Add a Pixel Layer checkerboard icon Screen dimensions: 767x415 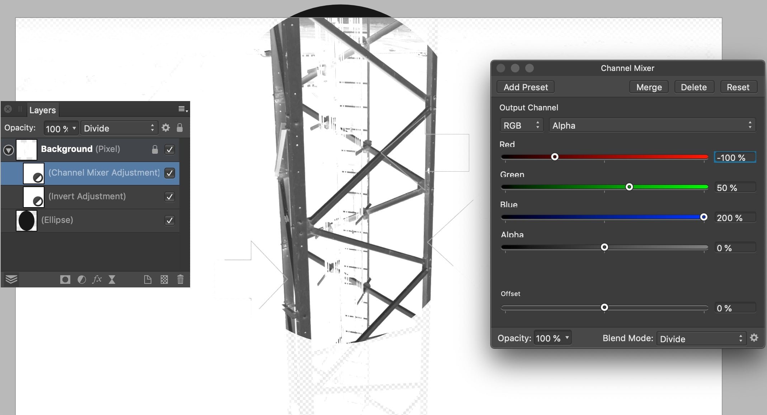point(164,280)
